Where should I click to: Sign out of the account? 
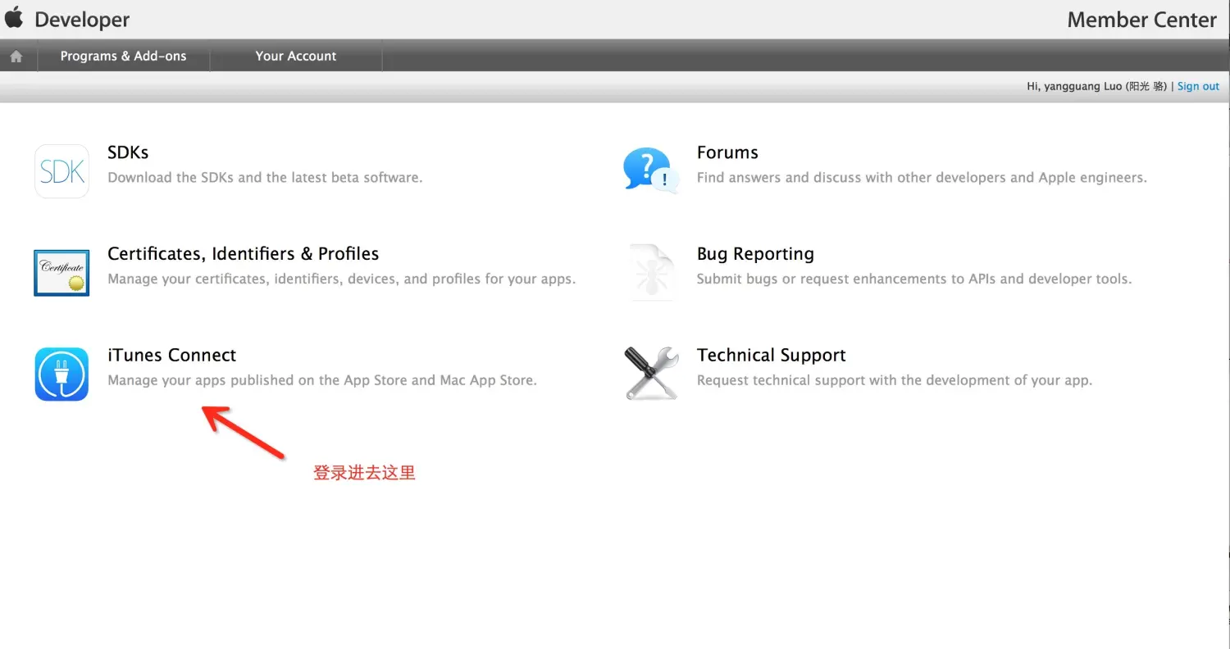coord(1198,86)
